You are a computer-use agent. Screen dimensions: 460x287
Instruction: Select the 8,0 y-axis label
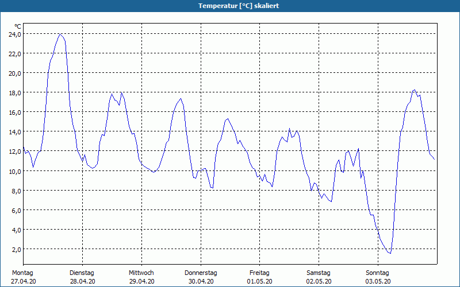tap(16, 191)
